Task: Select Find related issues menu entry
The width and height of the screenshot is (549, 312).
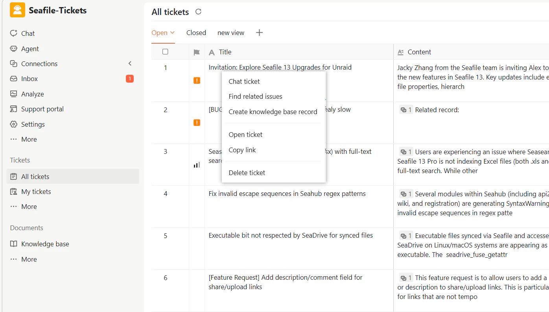Action: 255,96
